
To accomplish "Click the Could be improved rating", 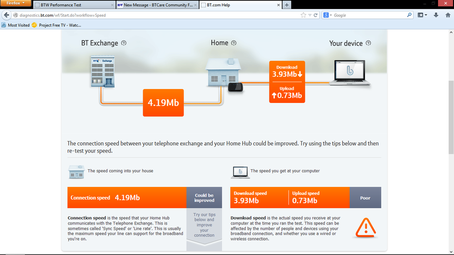I will pyautogui.click(x=204, y=197).
